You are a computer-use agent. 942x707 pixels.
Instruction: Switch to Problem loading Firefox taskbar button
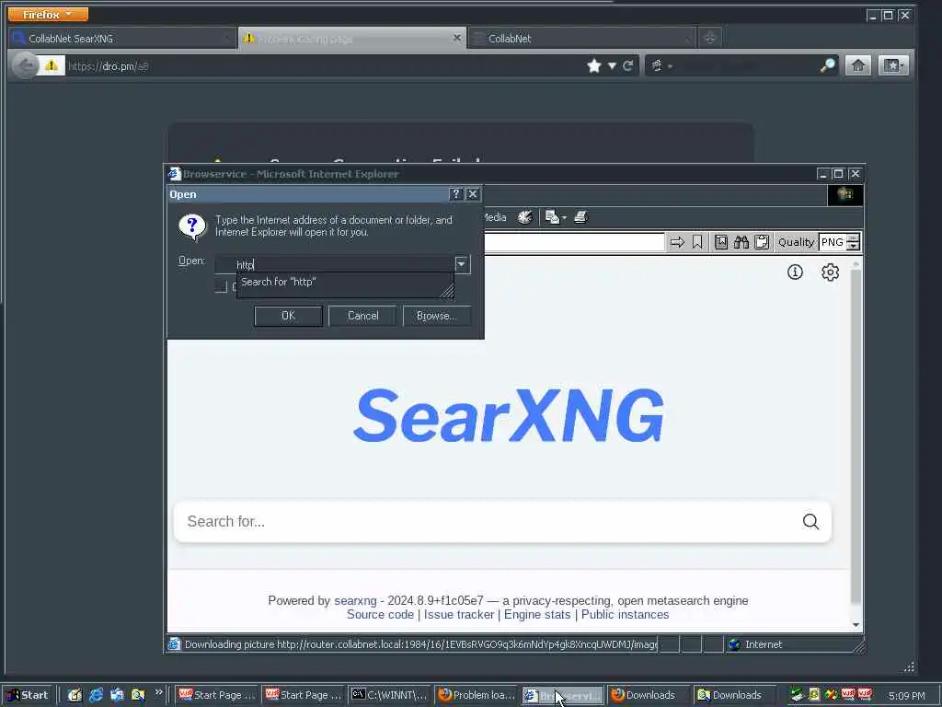[476, 695]
